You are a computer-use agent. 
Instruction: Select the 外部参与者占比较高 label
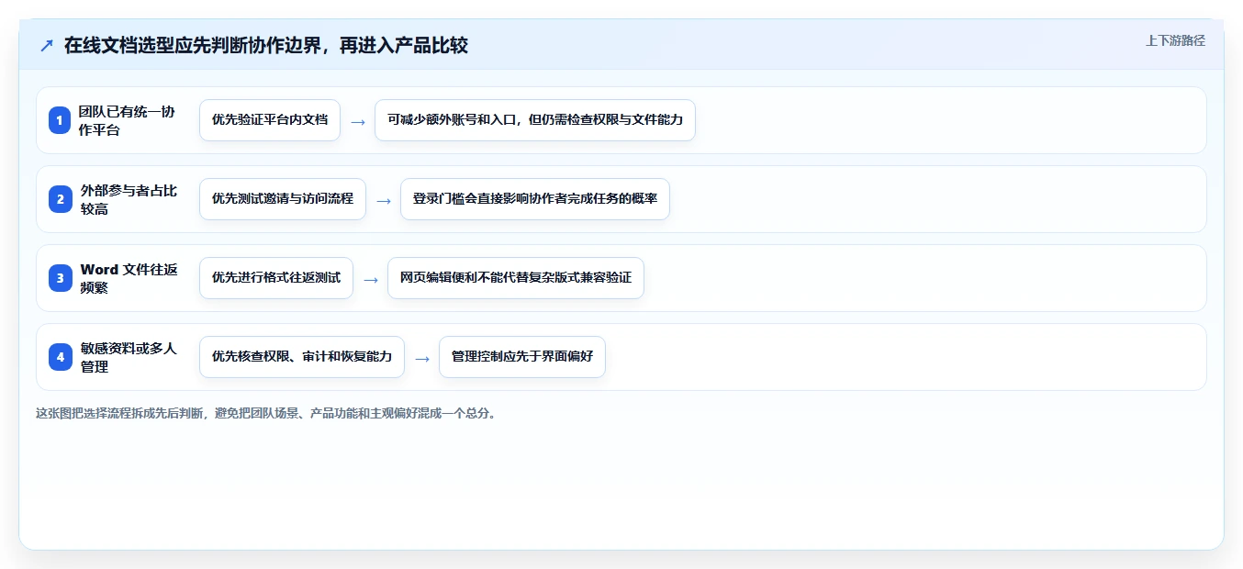(129, 199)
